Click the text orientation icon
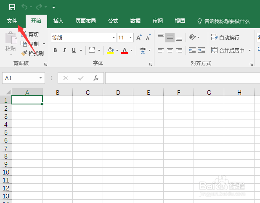Viewport: 260px width, 203px height. tap(192, 37)
